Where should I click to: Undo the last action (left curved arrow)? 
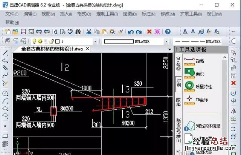click(x=131, y=32)
